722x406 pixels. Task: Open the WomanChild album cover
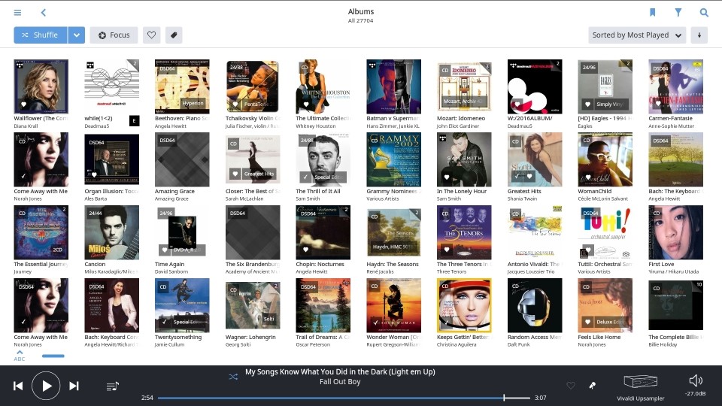pyautogui.click(x=605, y=159)
